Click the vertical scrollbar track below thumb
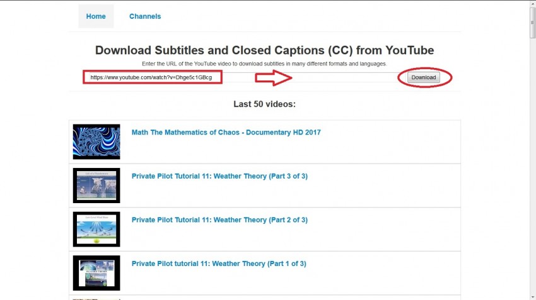 (x=533, y=166)
